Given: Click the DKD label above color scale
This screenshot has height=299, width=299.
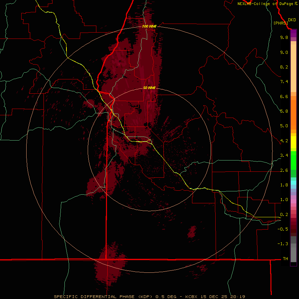Looking at the screenshot, I should pos(292,20).
